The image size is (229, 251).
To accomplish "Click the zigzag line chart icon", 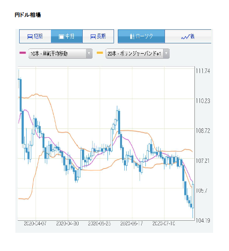I will coord(185,37).
